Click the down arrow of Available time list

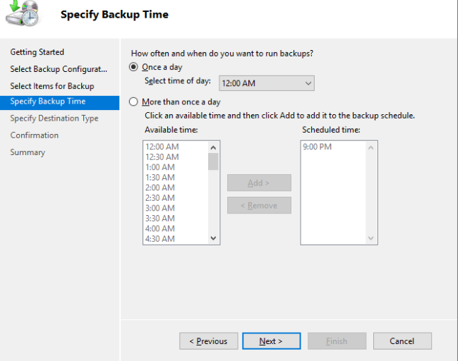(213, 238)
